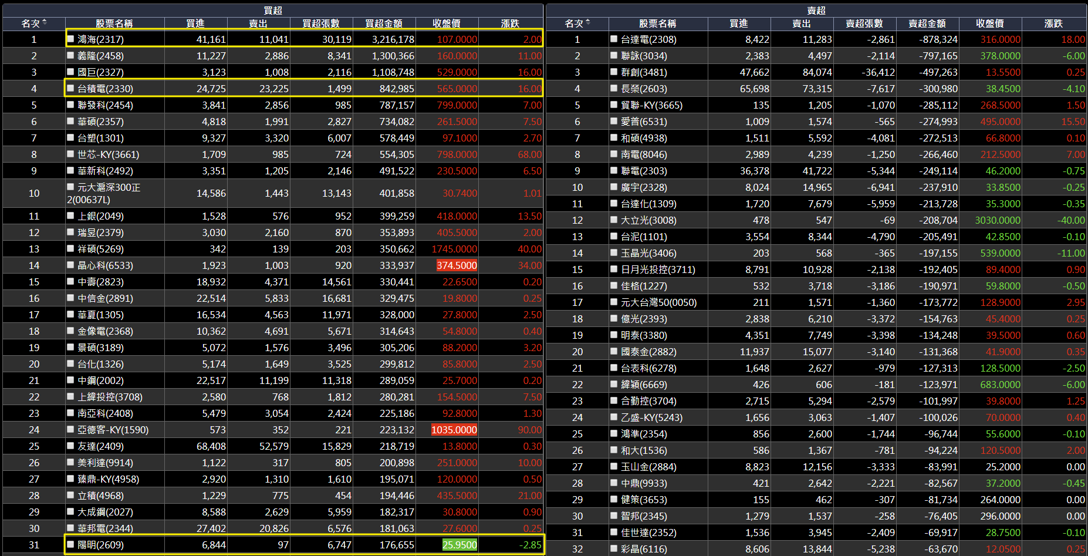Check the box next to 台達電(2308)

(614, 39)
